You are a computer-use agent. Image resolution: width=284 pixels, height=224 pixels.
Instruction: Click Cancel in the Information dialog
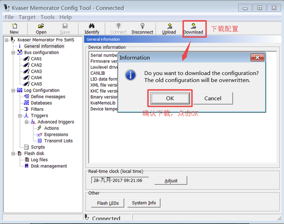(x=213, y=99)
